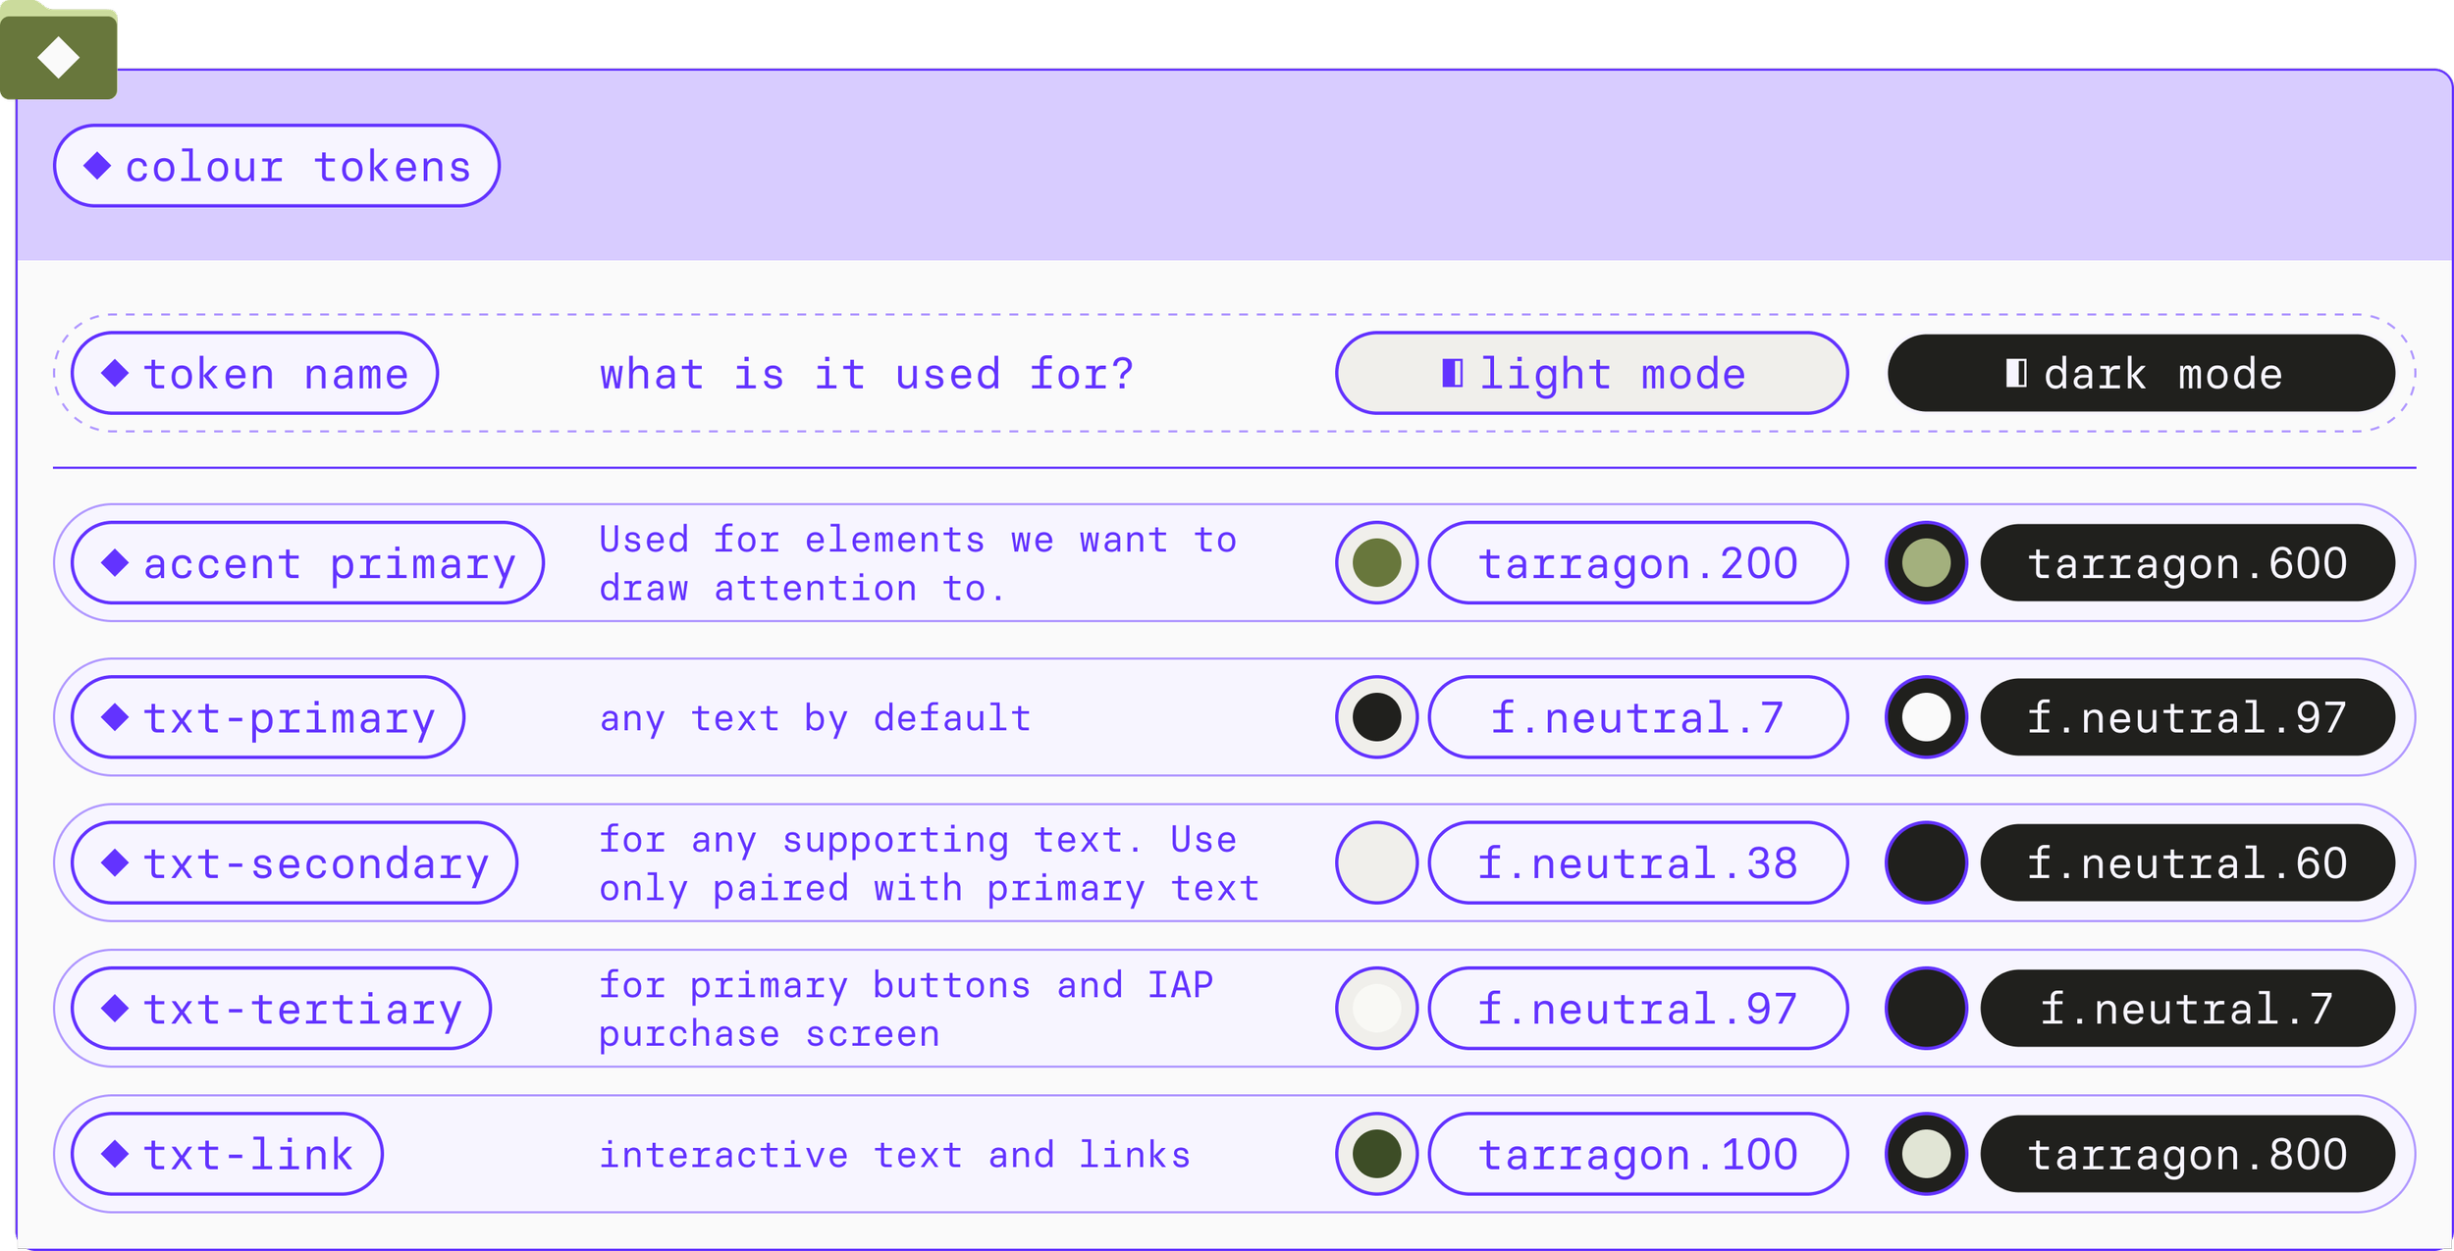The width and height of the screenshot is (2454, 1251).
Task: Click the diamond icon beside accent primary
Action: [115, 562]
